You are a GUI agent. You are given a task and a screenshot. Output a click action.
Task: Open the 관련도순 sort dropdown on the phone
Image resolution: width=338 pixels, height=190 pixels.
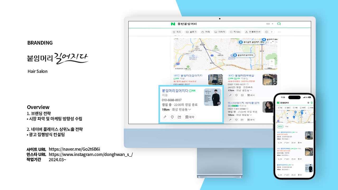coord(280,126)
